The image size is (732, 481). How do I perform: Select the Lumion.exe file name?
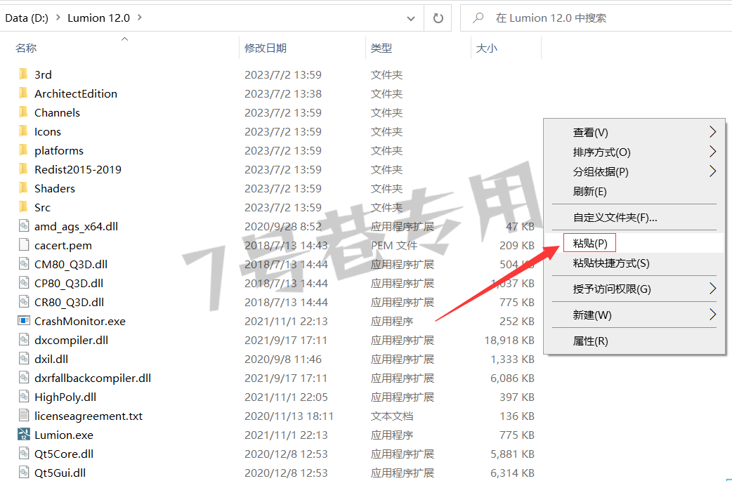click(64, 435)
